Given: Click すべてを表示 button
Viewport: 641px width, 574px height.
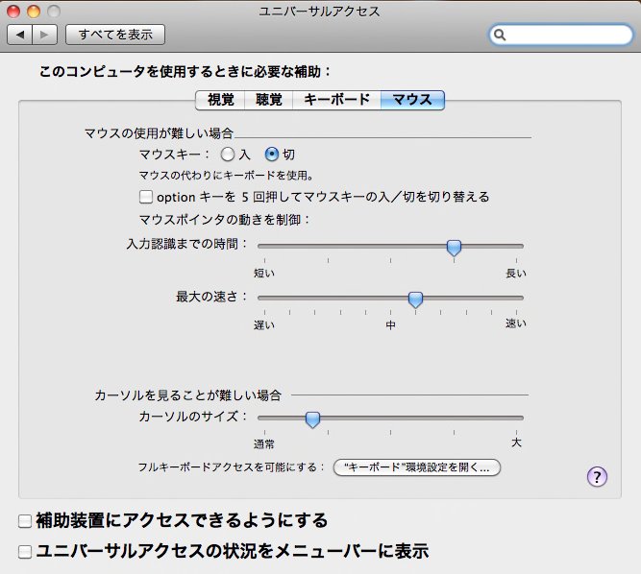Looking at the screenshot, I should click(x=115, y=35).
